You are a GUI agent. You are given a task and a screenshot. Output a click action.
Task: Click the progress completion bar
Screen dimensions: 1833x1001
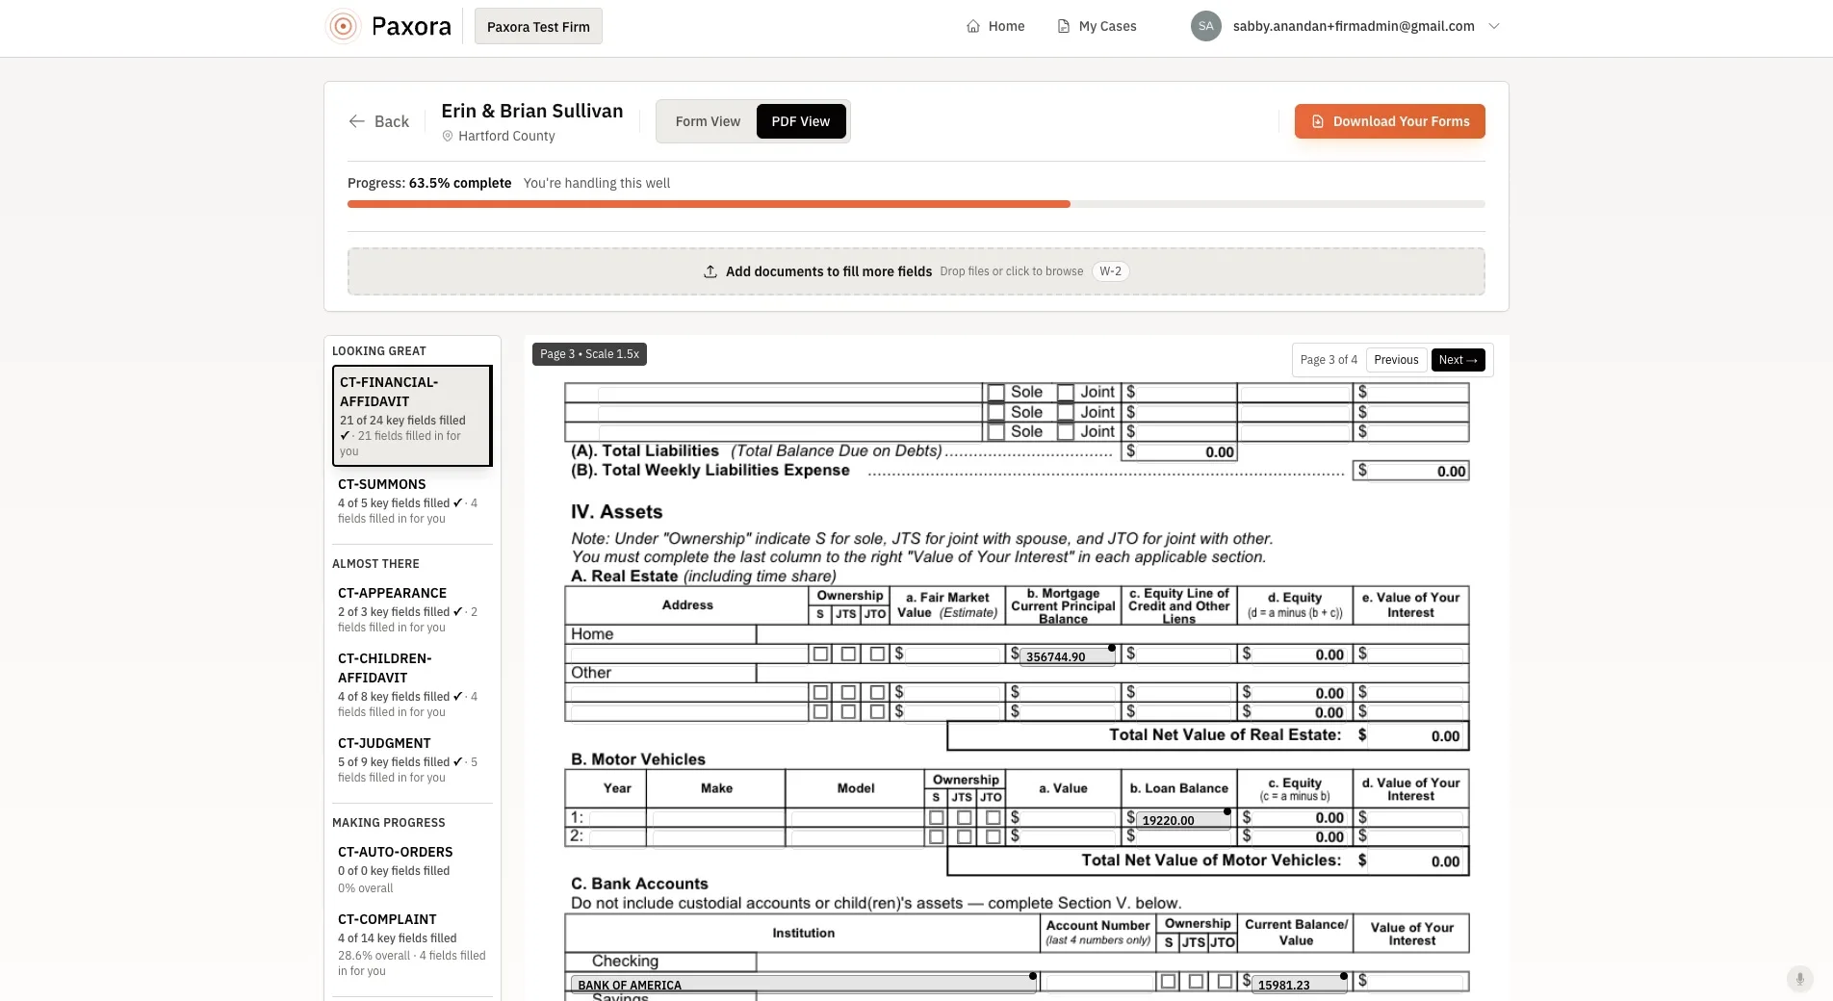coord(916,204)
